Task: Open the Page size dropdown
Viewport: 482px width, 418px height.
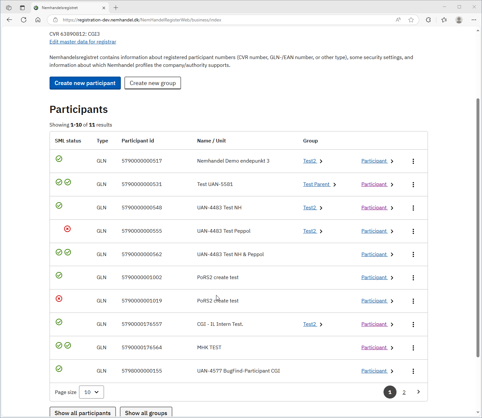Action: pos(91,392)
